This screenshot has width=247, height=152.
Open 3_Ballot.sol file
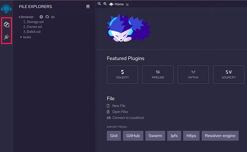pos(32,32)
